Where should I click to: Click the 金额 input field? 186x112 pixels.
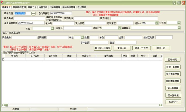[x=133, y=38]
